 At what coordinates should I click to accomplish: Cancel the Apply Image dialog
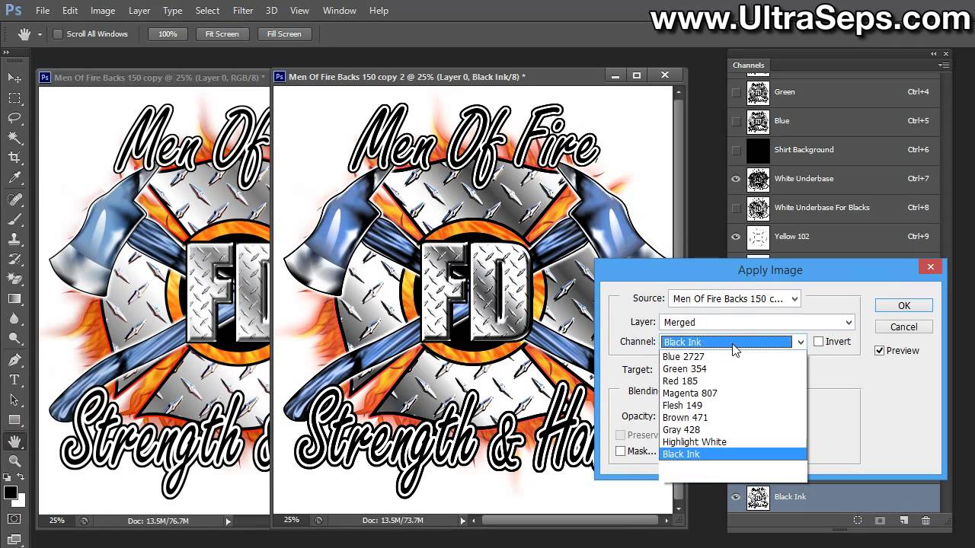904,327
